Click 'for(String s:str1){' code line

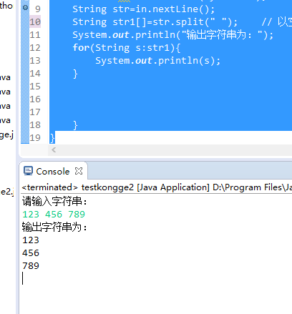pyautogui.click(x=127, y=48)
